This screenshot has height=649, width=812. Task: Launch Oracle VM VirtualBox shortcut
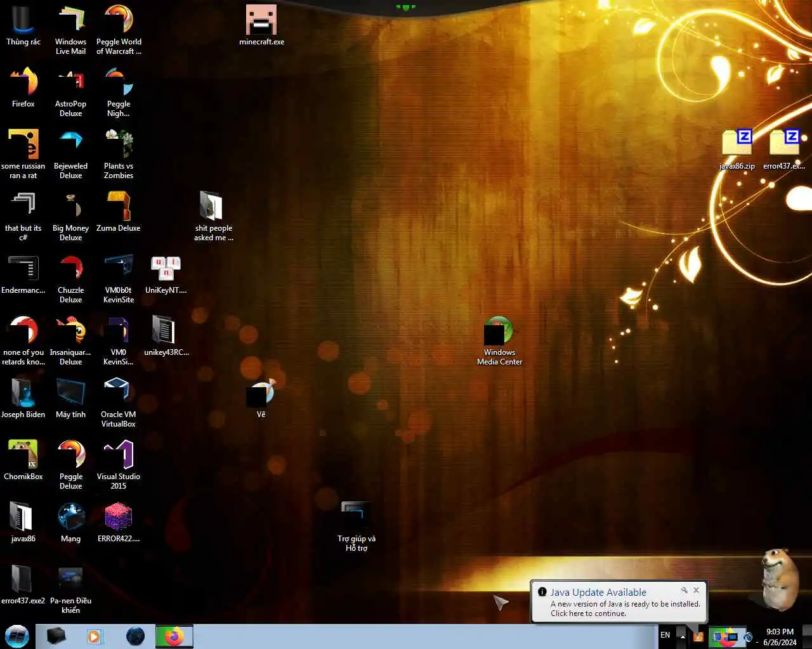[119, 402]
